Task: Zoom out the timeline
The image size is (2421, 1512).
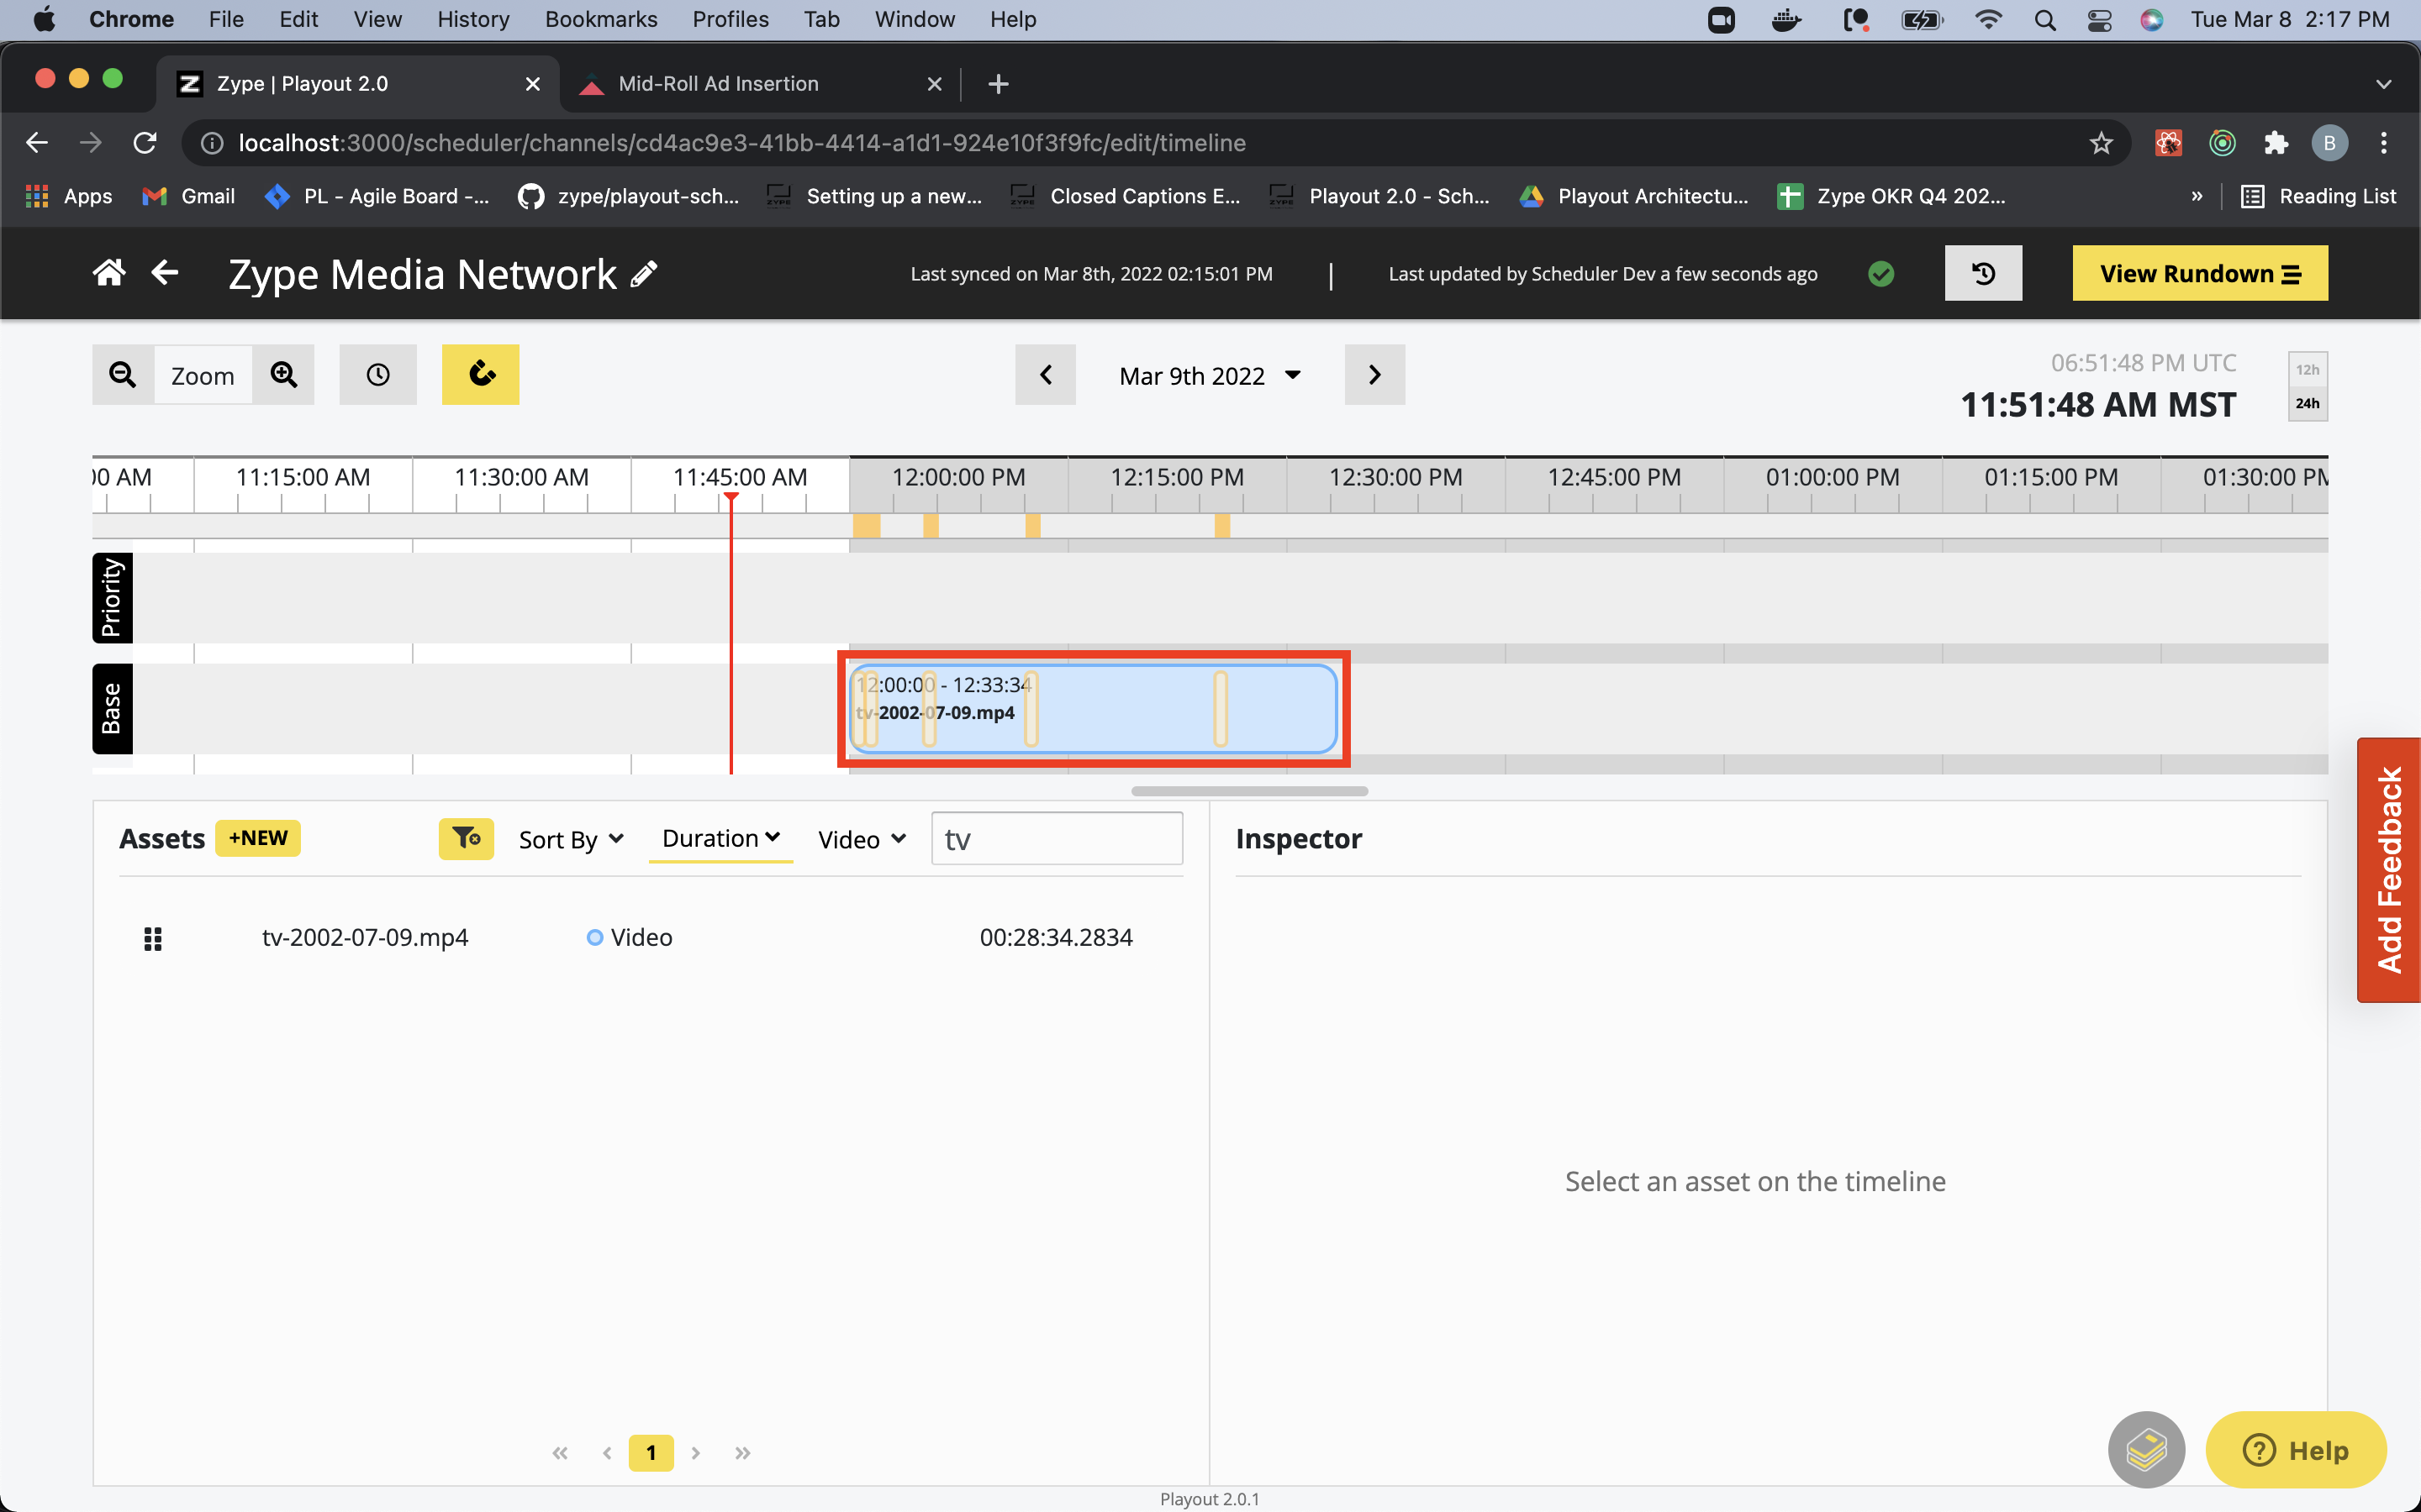Action: (x=123, y=375)
